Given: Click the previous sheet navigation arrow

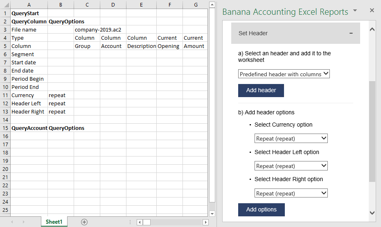Looking at the screenshot, I should [12, 222].
